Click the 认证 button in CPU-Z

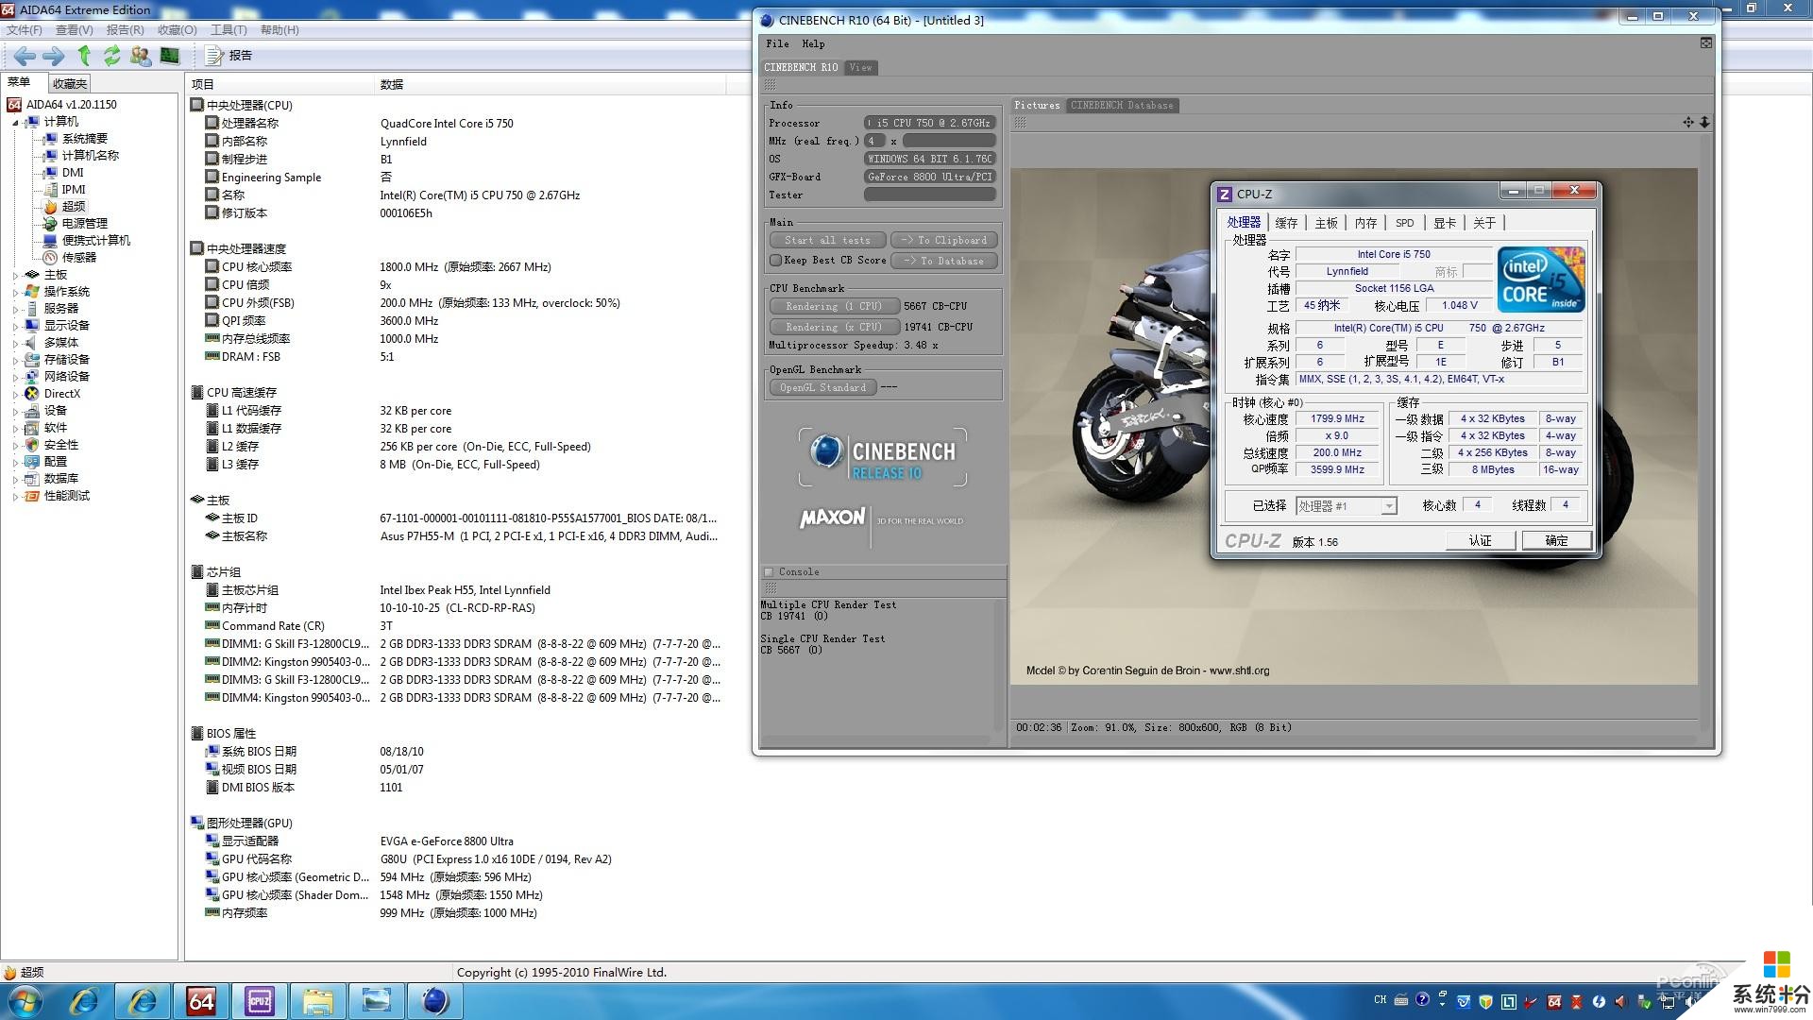point(1480,540)
